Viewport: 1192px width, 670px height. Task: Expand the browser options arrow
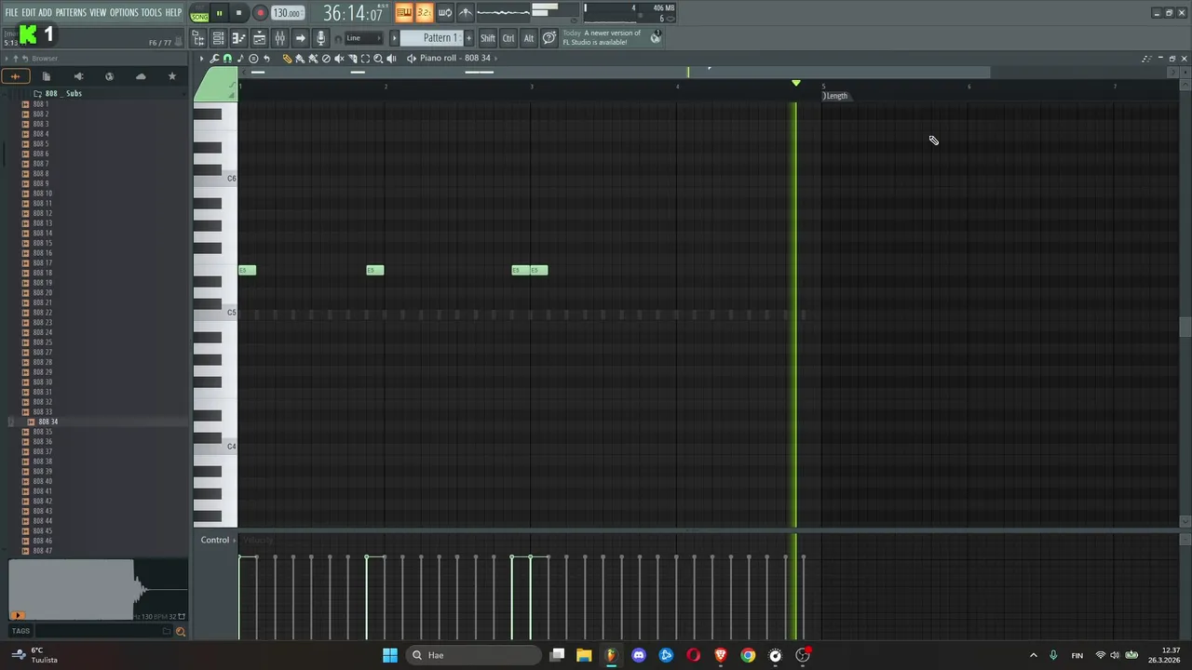coord(7,59)
